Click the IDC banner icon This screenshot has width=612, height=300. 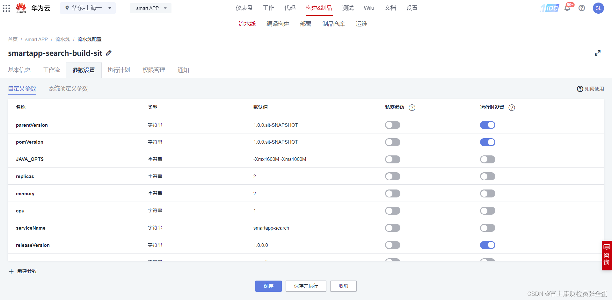(x=550, y=8)
